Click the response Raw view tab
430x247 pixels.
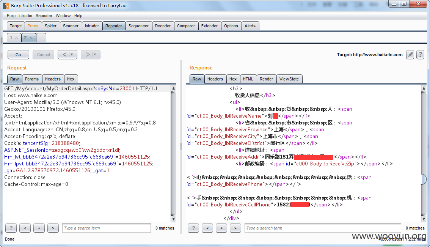[197, 79]
